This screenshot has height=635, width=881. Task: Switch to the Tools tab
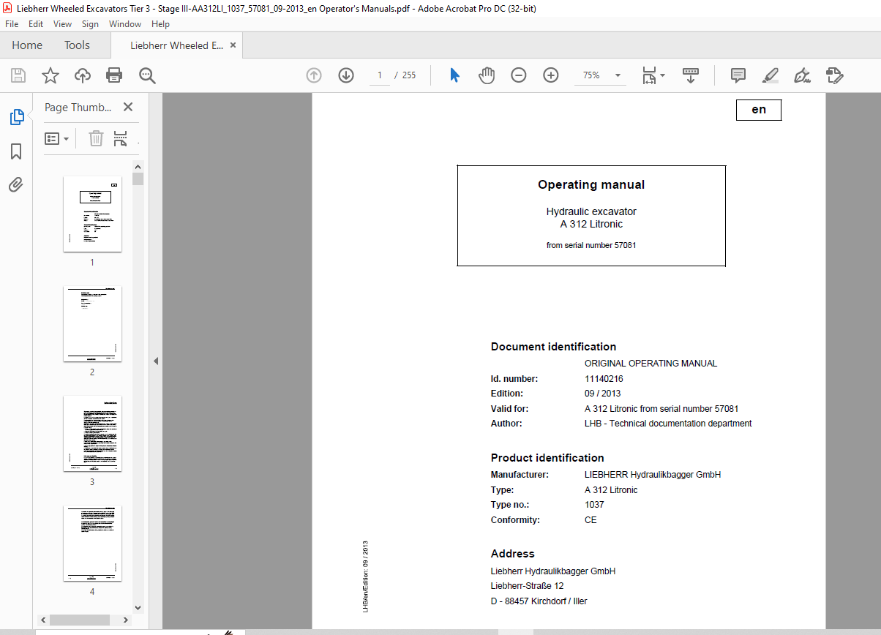pyautogui.click(x=77, y=45)
